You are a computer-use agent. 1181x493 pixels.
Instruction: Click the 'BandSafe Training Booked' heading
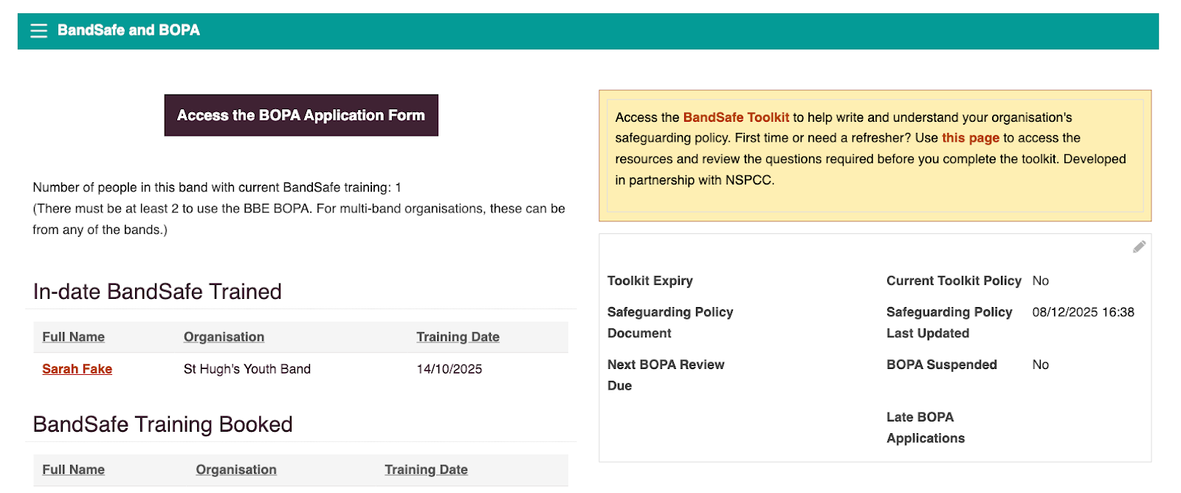pyautogui.click(x=162, y=424)
